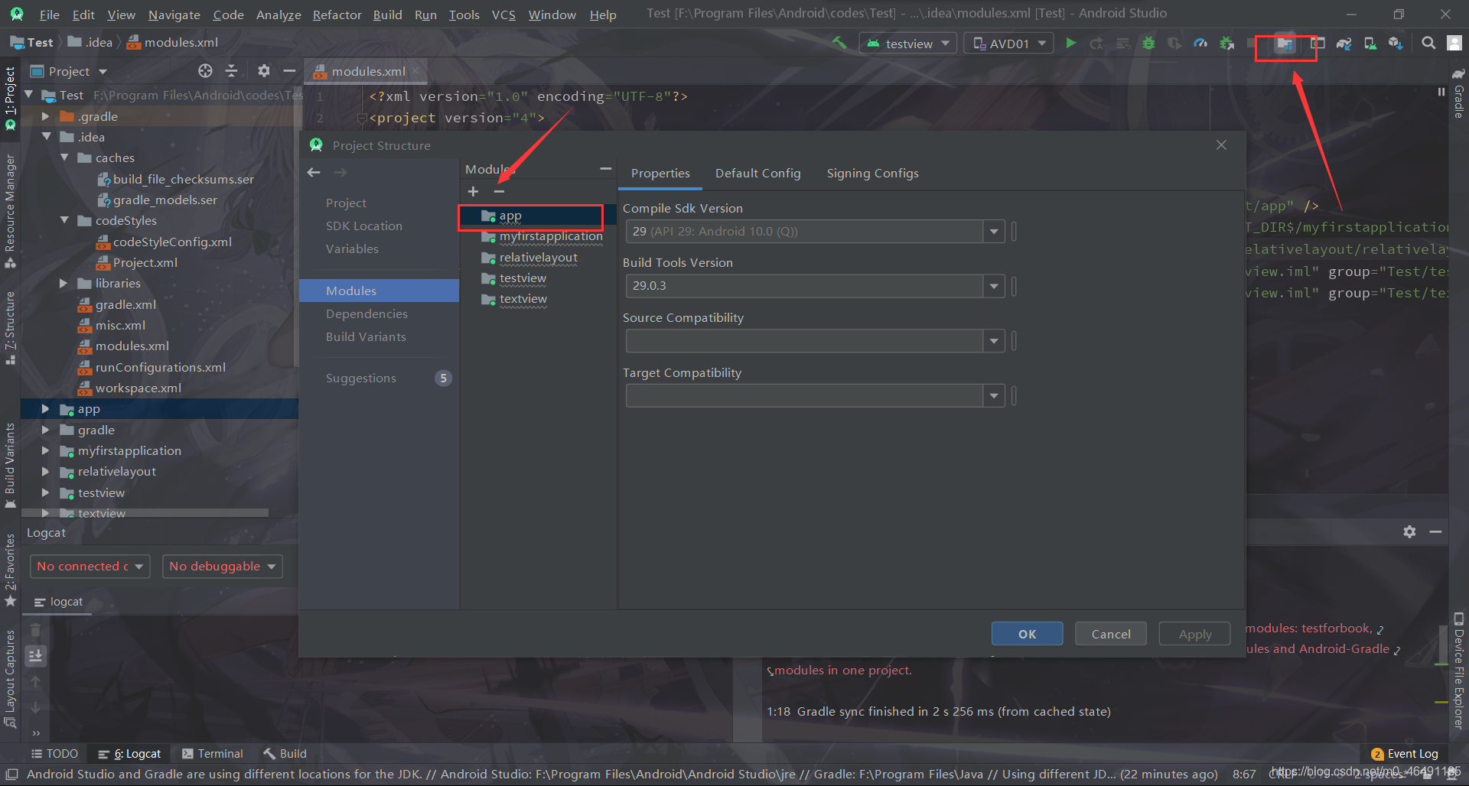Click the Search Everywhere magnifier icon
Viewport: 1469px width, 786px height.
[1428, 44]
